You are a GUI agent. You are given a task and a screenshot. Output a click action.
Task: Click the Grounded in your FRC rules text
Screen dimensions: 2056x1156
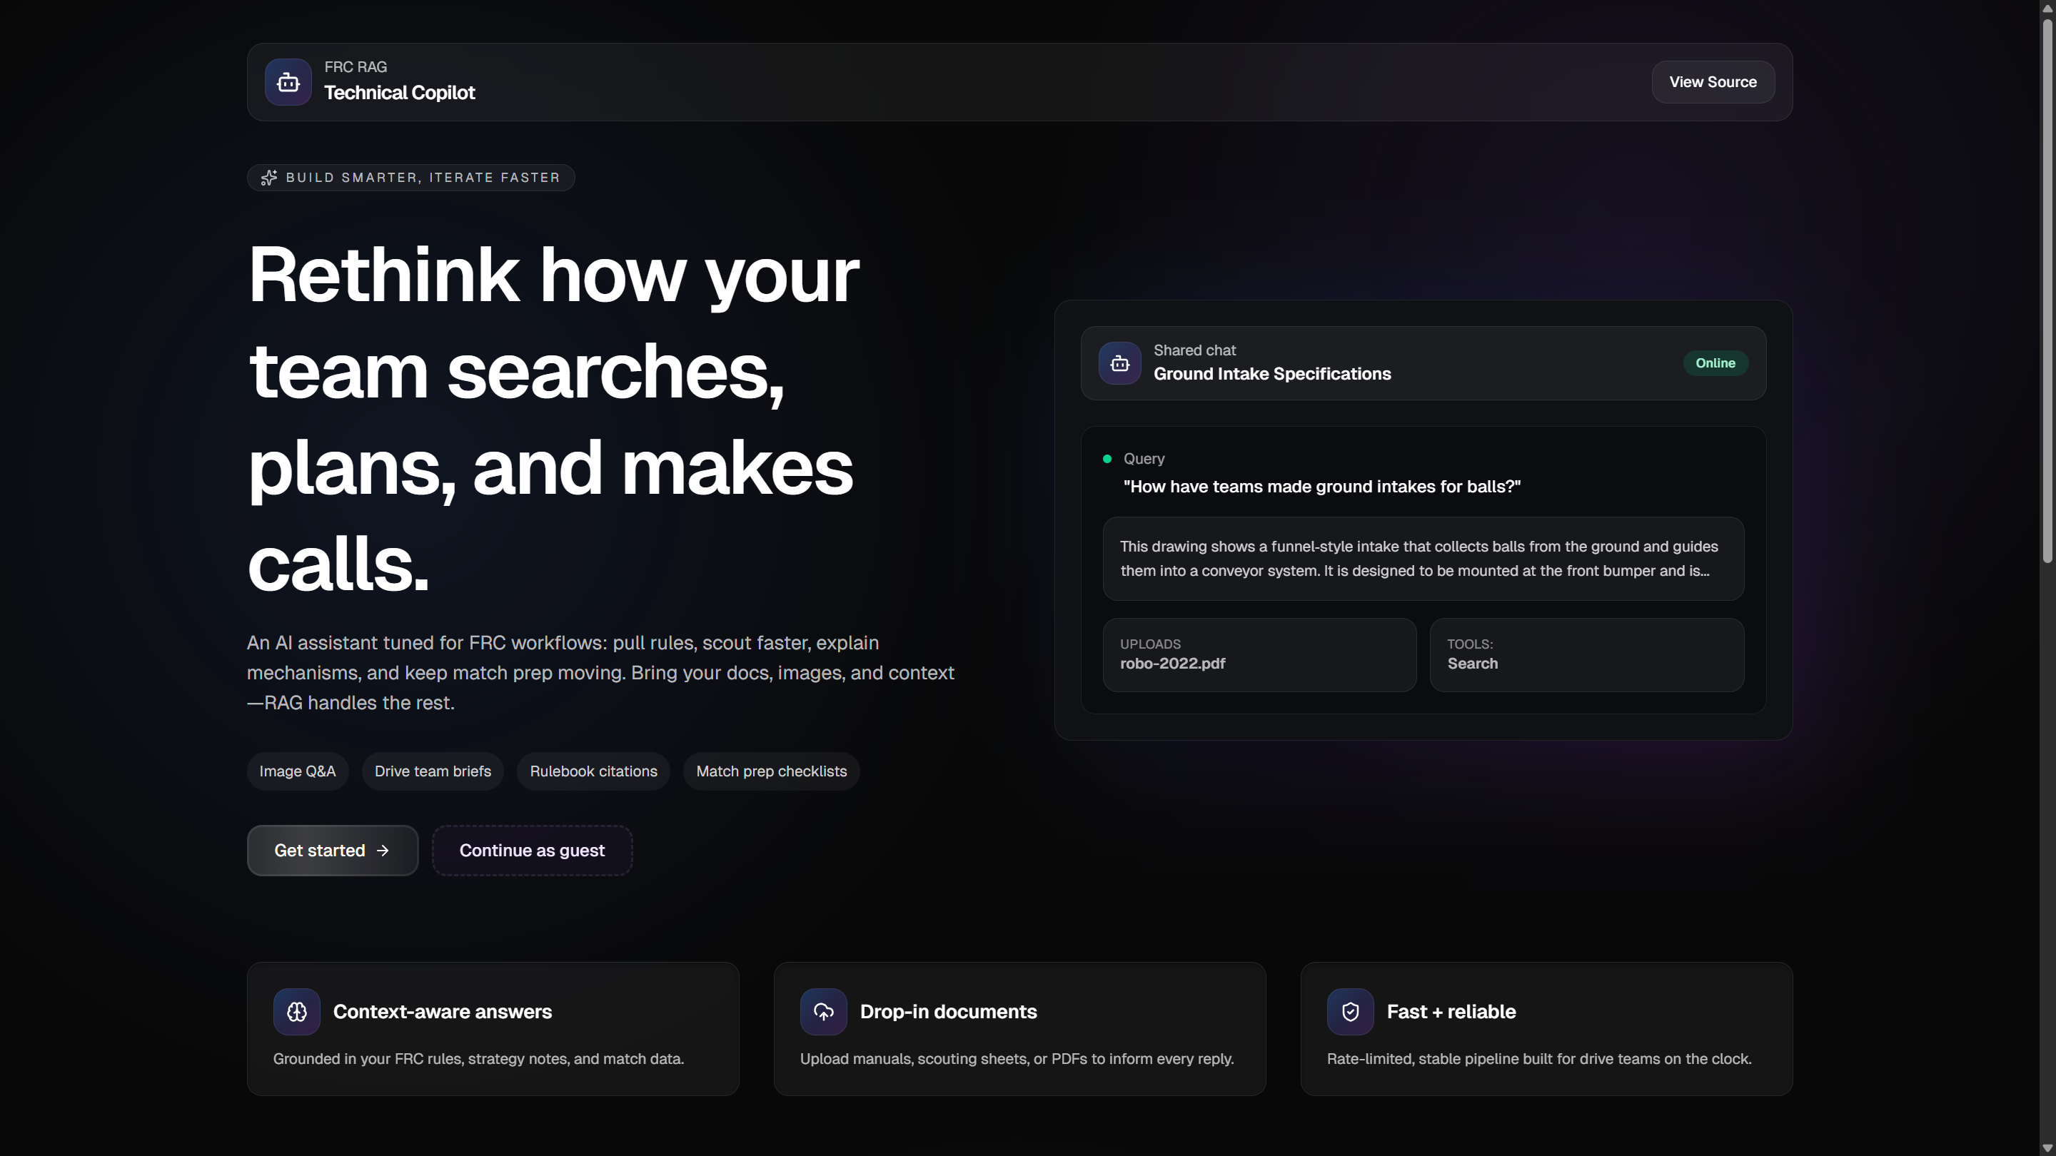[x=478, y=1059]
